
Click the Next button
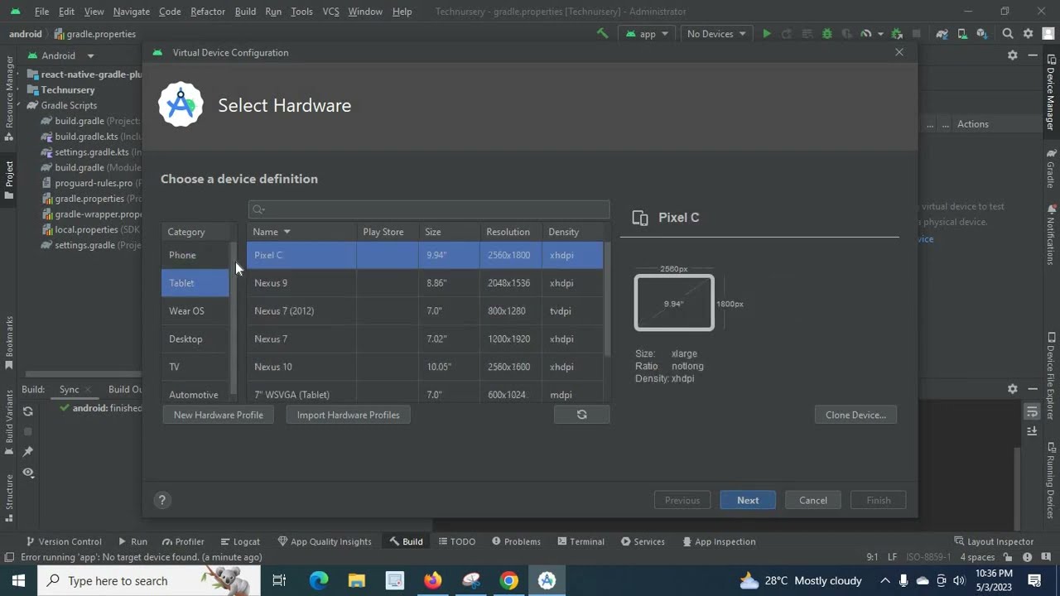tap(748, 500)
